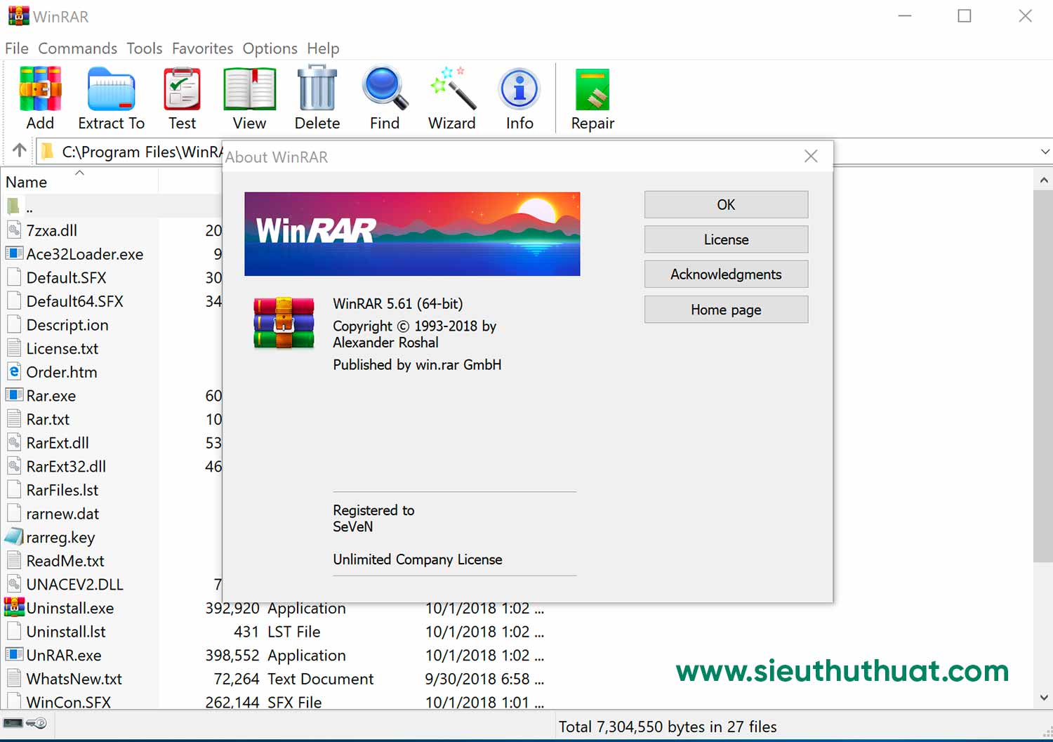Select Default.SFX in file list
Image resolution: width=1053 pixels, height=742 pixels.
point(67,277)
